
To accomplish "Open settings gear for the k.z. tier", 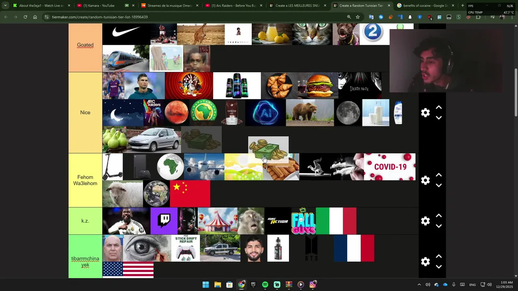I will (x=425, y=221).
